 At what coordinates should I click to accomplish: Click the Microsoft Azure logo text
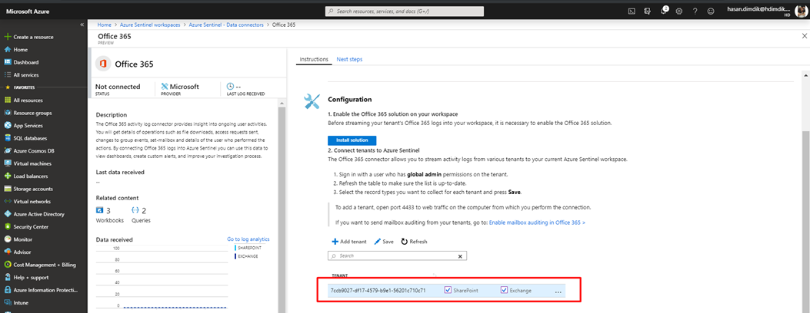[26, 11]
